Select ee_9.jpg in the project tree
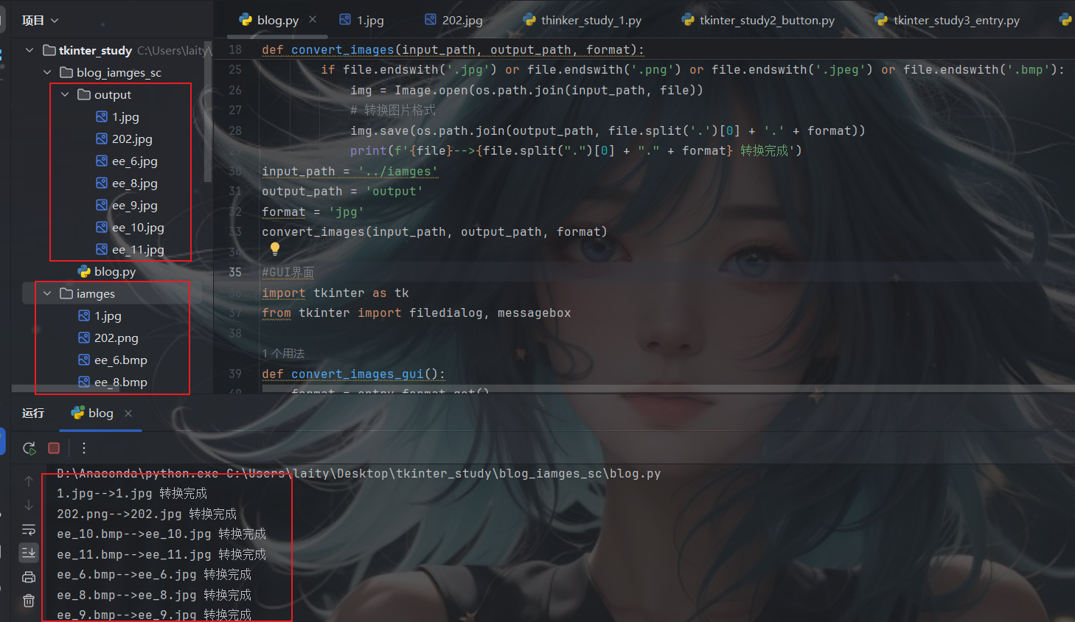This screenshot has height=622, width=1075. click(x=135, y=205)
